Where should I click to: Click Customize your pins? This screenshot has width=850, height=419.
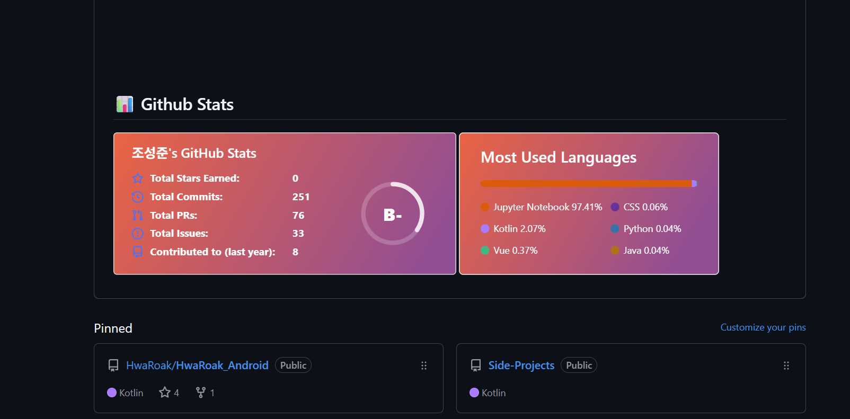coord(763,327)
